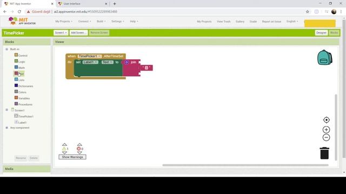Viewport: 346px width, 194px height.
Task: Select the text string block in join
Action: tap(147, 68)
